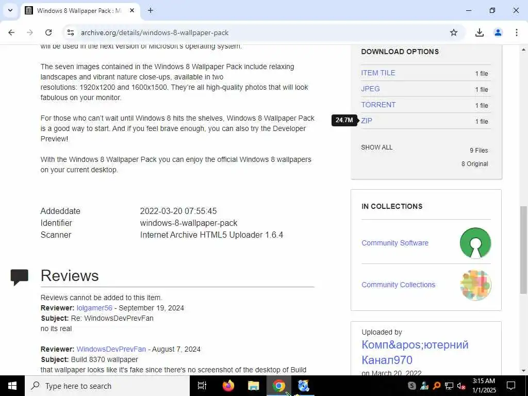Screen dimensions: 528x396
Task: Click the IN COLLECTIONS heading
Action: (x=392, y=206)
